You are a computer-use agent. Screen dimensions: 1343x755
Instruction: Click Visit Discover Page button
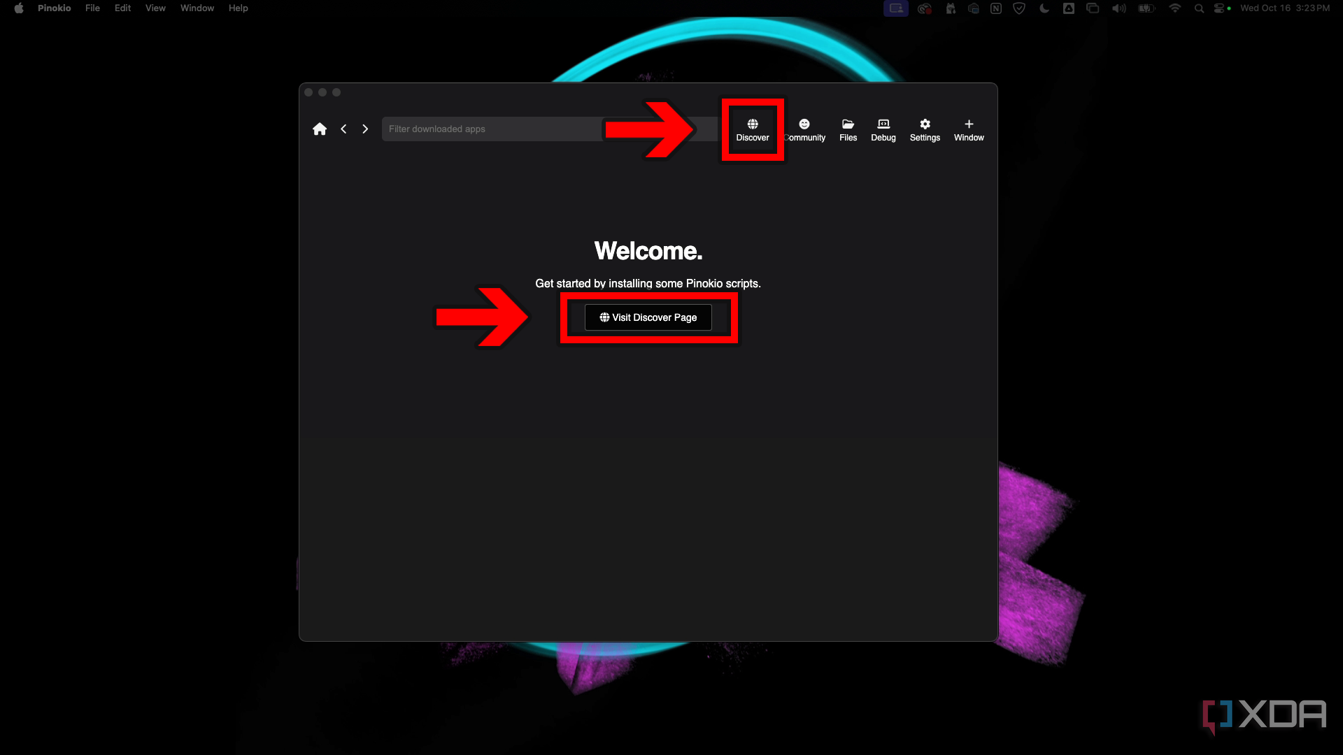[x=648, y=317]
